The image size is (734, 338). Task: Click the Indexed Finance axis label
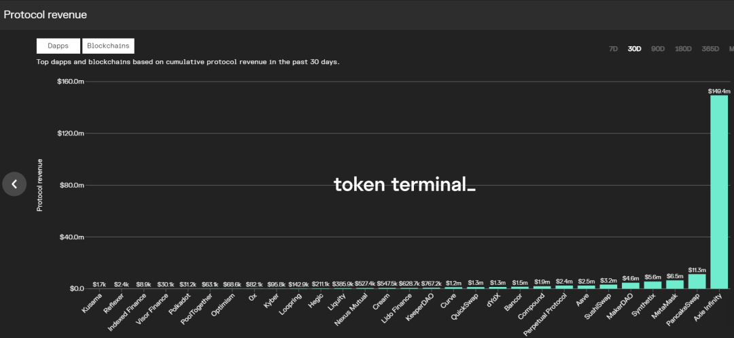pyautogui.click(x=128, y=311)
